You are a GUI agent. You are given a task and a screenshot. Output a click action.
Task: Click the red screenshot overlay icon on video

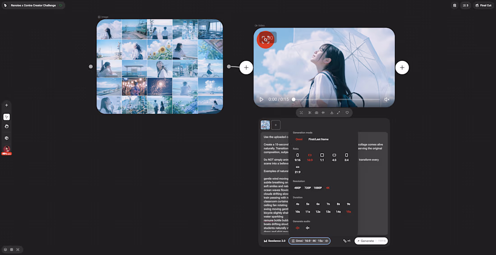pos(266,40)
